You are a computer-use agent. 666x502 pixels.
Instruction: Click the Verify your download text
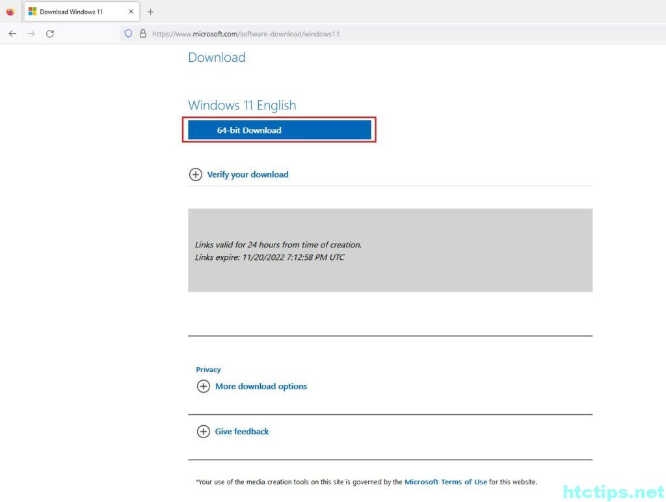248,174
